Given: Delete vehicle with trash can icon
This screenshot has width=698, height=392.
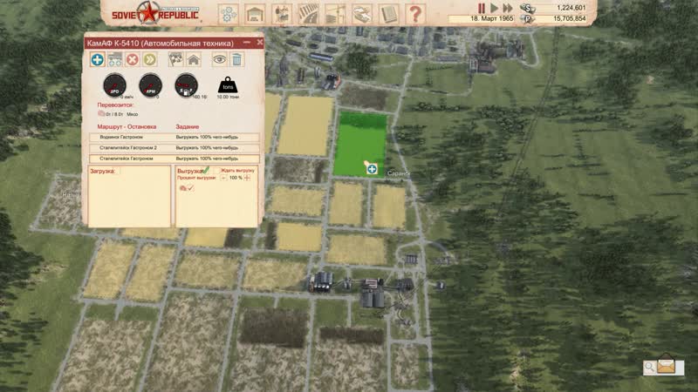Looking at the screenshot, I should point(236,59).
